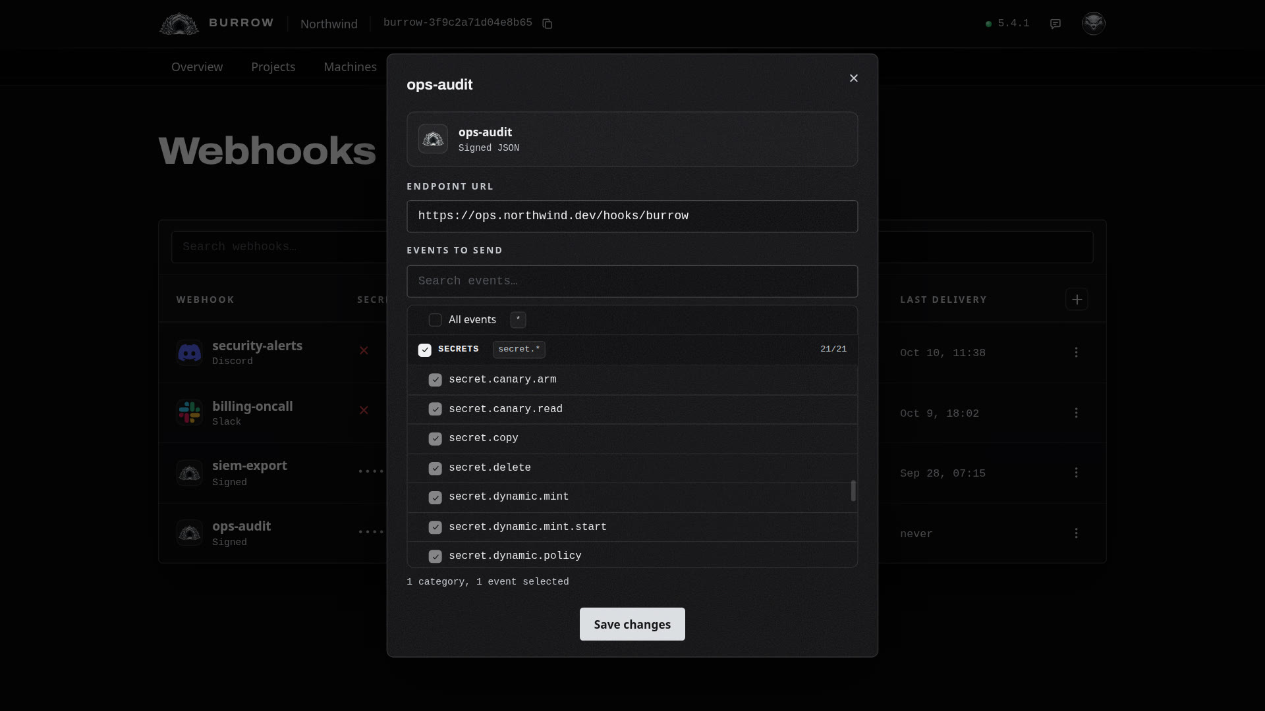Focus the Search events field

pos(632,281)
